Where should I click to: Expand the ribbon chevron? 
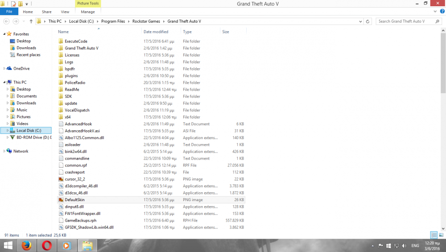(x=435, y=12)
